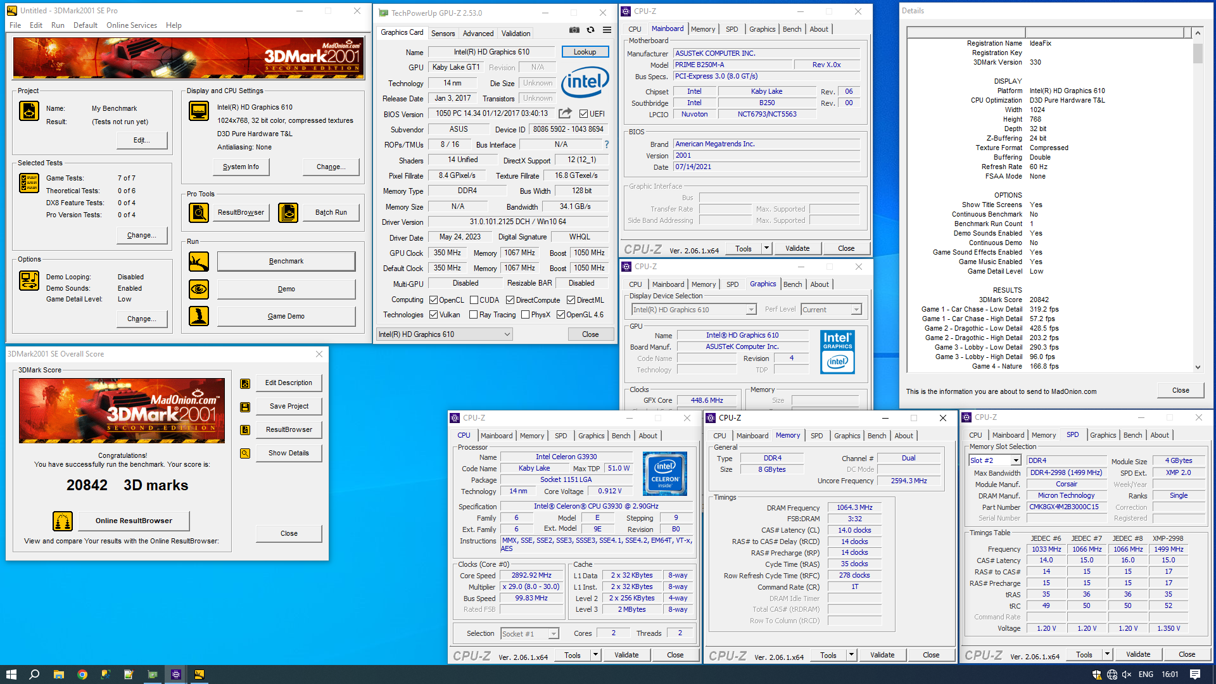The image size is (1216, 684).
Task: Click the BIOS version share/export icon
Action: (565, 113)
